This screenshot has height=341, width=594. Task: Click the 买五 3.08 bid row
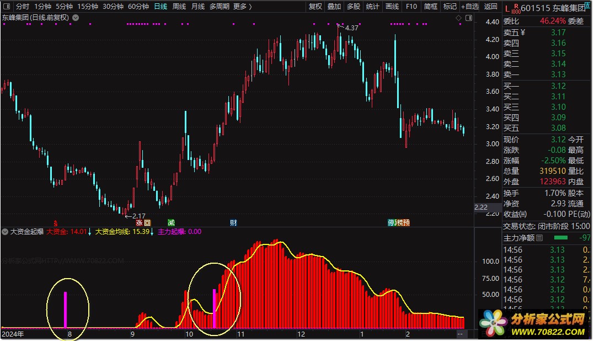[x=547, y=128]
